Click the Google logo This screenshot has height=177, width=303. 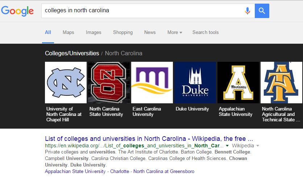click(x=17, y=11)
